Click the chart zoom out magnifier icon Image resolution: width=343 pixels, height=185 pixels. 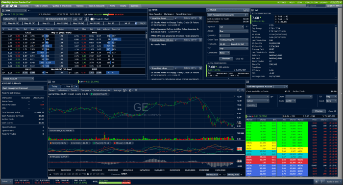tap(243, 90)
